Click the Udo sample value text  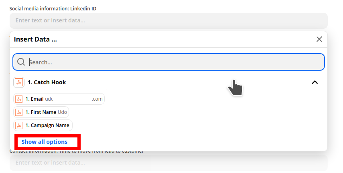[x=62, y=112]
